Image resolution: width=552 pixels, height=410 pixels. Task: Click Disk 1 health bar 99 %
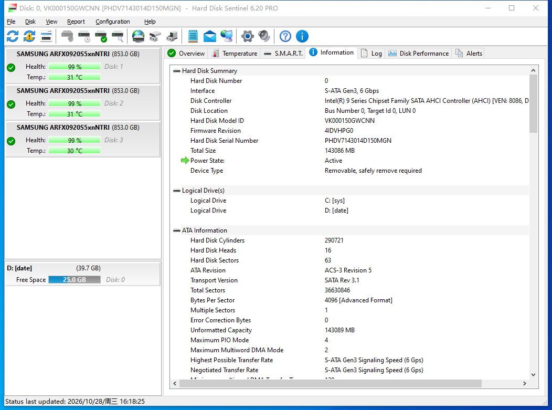click(75, 67)
